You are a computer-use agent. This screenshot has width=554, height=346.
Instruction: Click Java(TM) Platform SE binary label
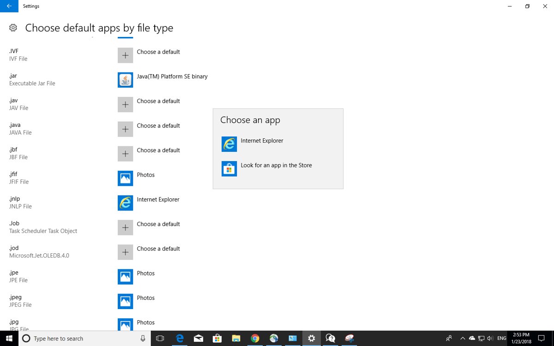click(172, 77)
